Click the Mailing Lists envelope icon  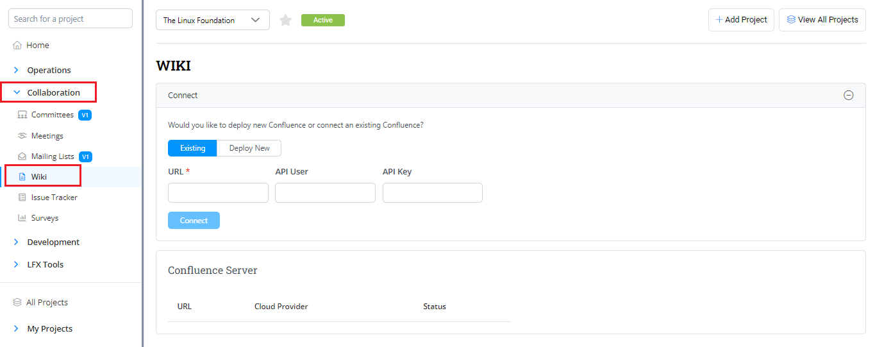[22, 157]
